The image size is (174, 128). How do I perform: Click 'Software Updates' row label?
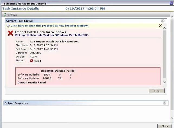coord(28,78)
